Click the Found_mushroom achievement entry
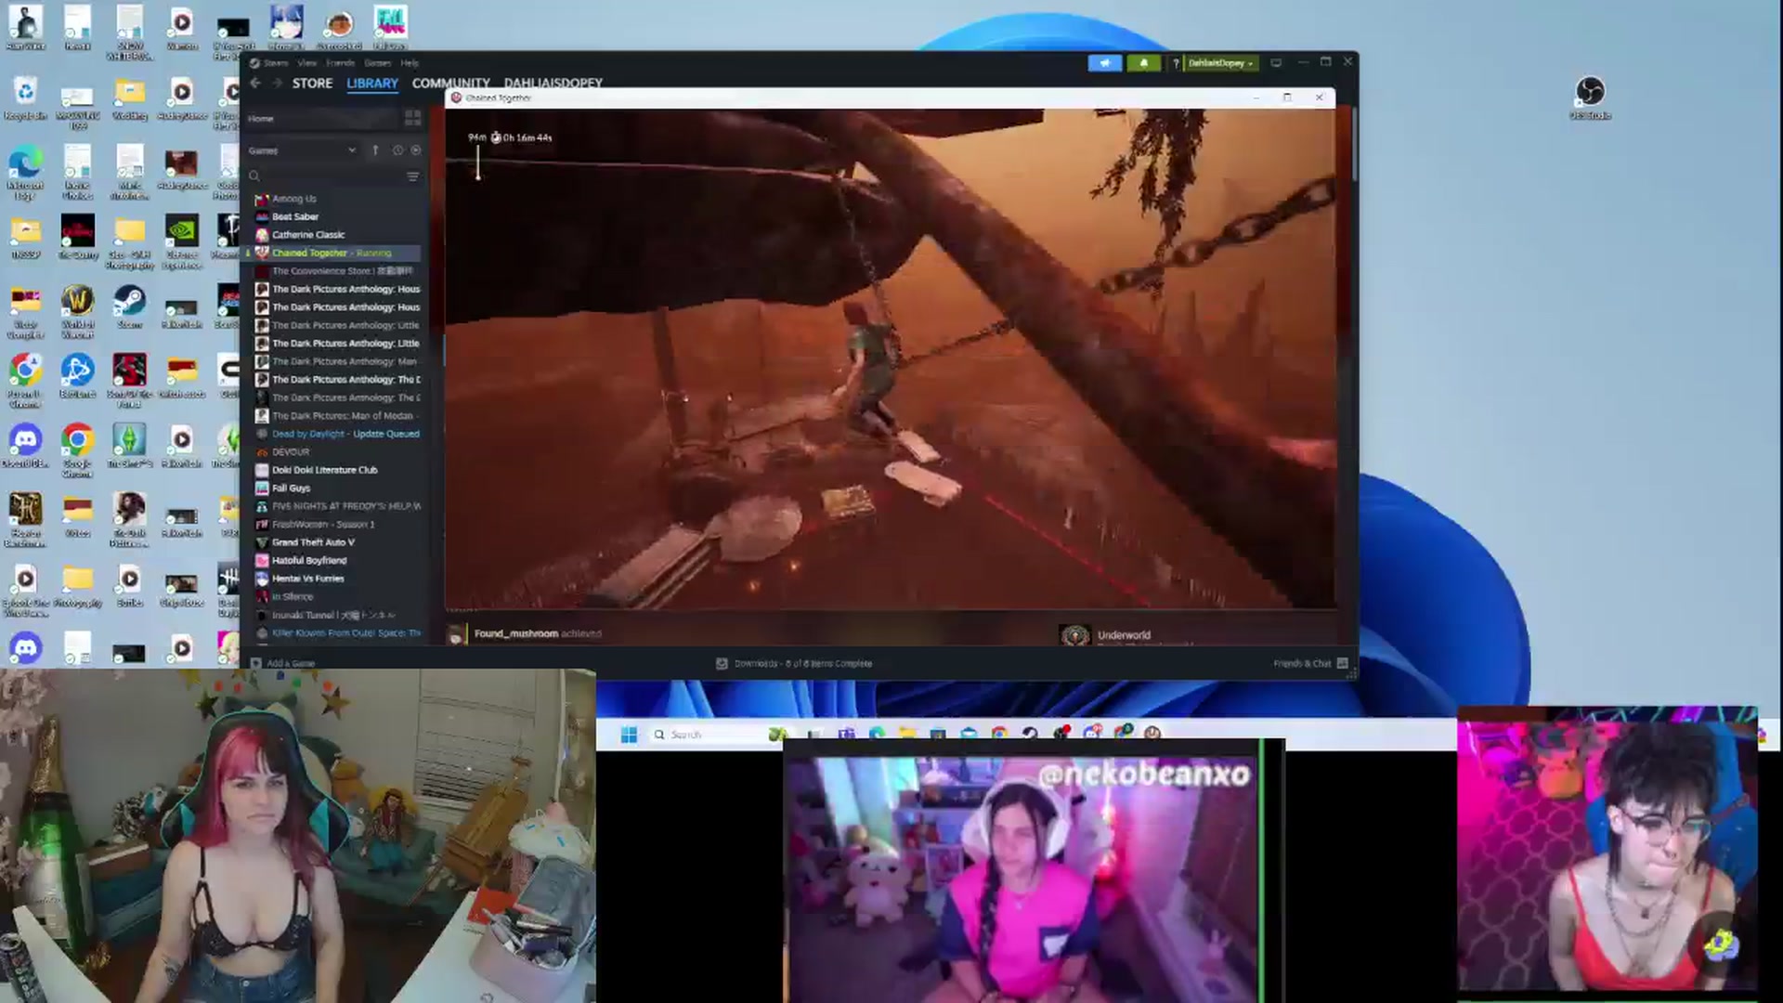The height and width of the screenshot is (1003, 1783). click(527, 634)
